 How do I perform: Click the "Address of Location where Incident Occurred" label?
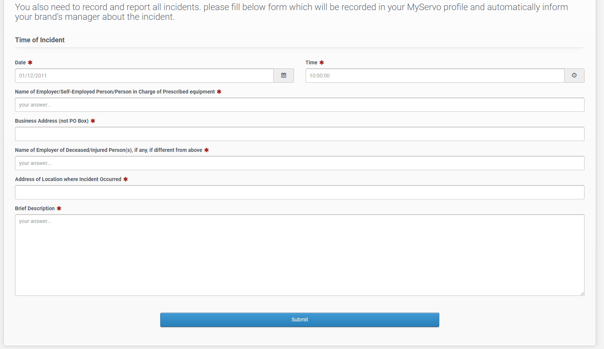[x=68, y=179]
